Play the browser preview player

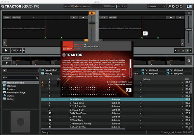point(5,71)
